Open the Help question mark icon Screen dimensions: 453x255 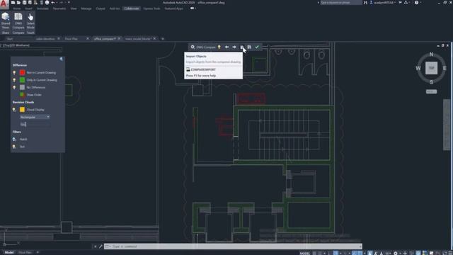coord(416,3)
